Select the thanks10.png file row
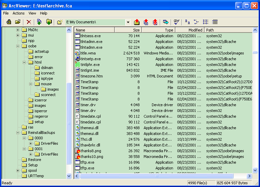The width and height of the screenshot is (260, 187). click(163, 157)
